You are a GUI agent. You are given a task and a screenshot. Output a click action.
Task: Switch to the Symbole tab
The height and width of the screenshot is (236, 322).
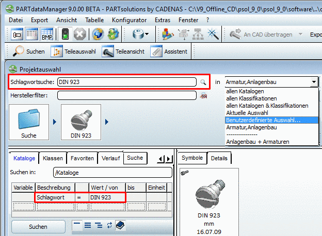click(192, 158)
